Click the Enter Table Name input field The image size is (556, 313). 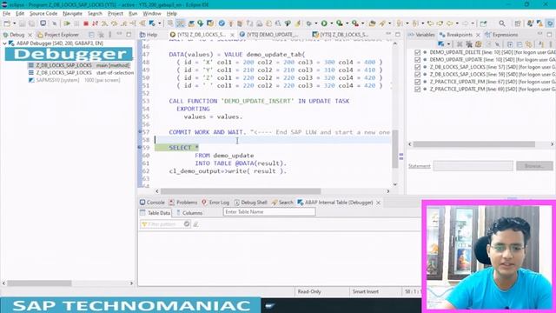click(269, 212)
